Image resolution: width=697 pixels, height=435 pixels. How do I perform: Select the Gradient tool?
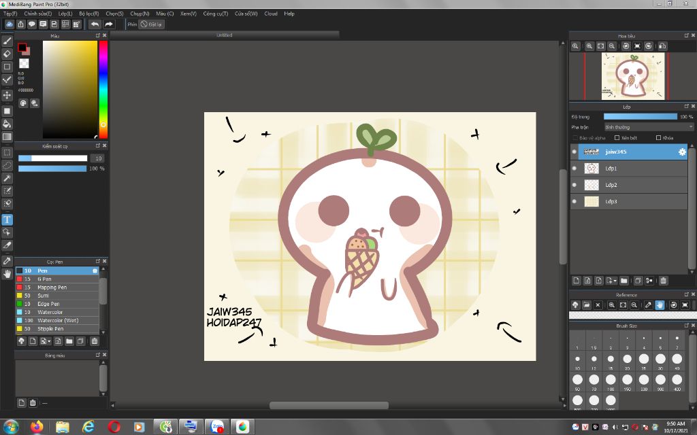click(7, 137)
